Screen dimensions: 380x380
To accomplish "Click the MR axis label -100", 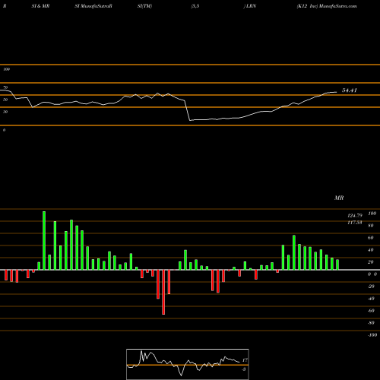I will 372,335.
